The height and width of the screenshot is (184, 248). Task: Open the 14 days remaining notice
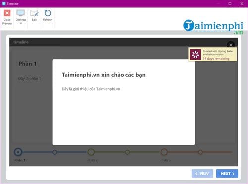coord(216,59)
